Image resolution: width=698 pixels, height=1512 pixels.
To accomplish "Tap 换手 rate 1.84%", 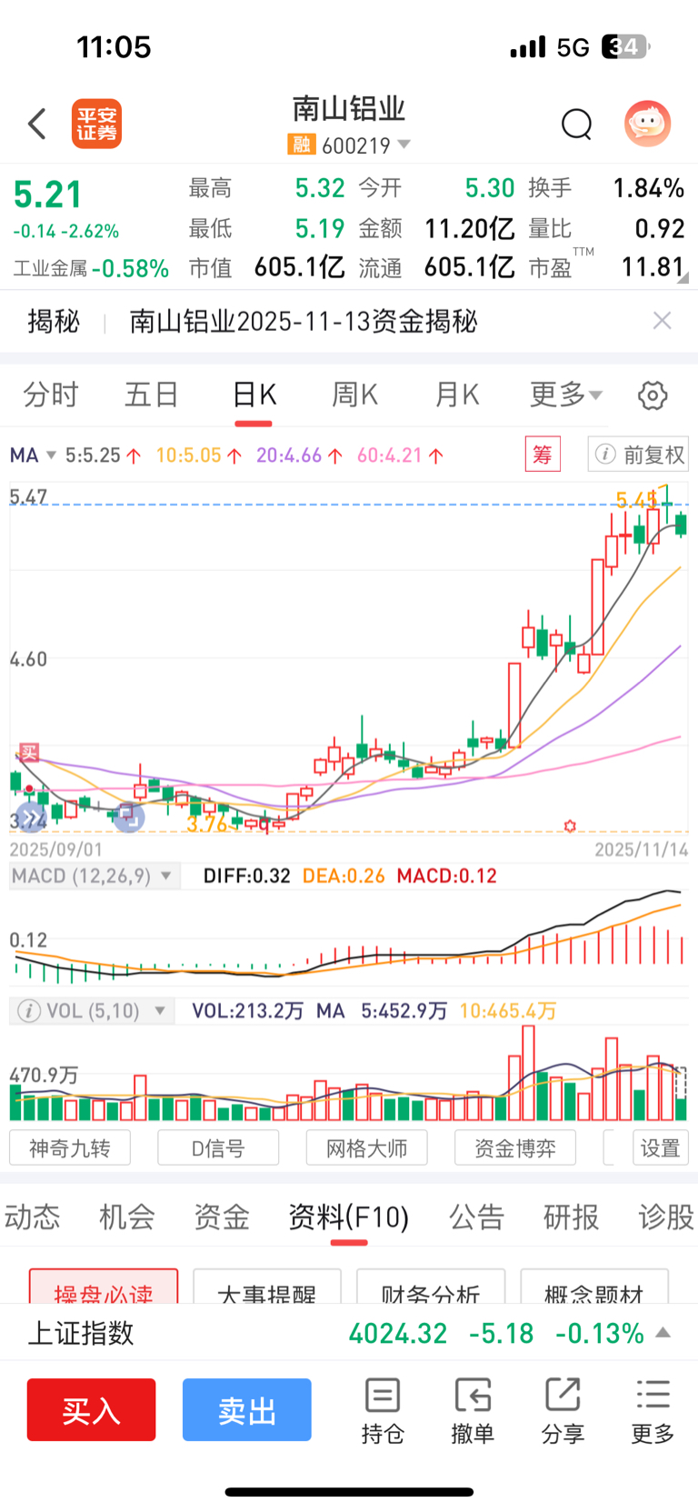I will coord(648,188).
